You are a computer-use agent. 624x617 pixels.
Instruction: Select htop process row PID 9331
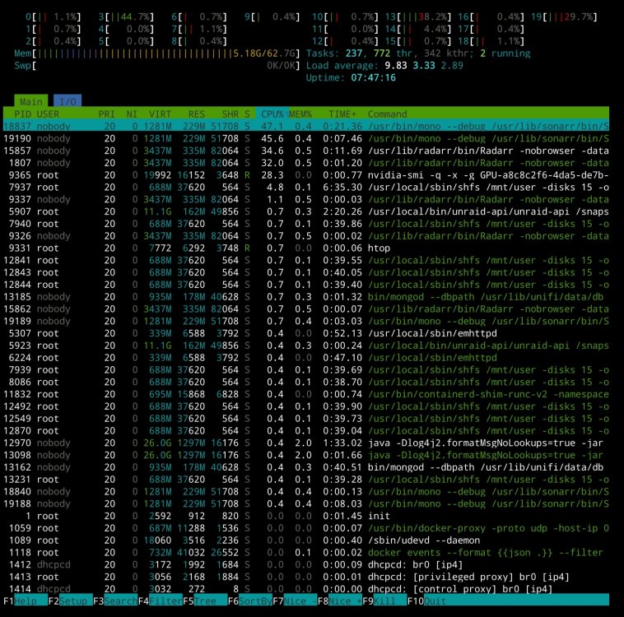pos(306,248)
